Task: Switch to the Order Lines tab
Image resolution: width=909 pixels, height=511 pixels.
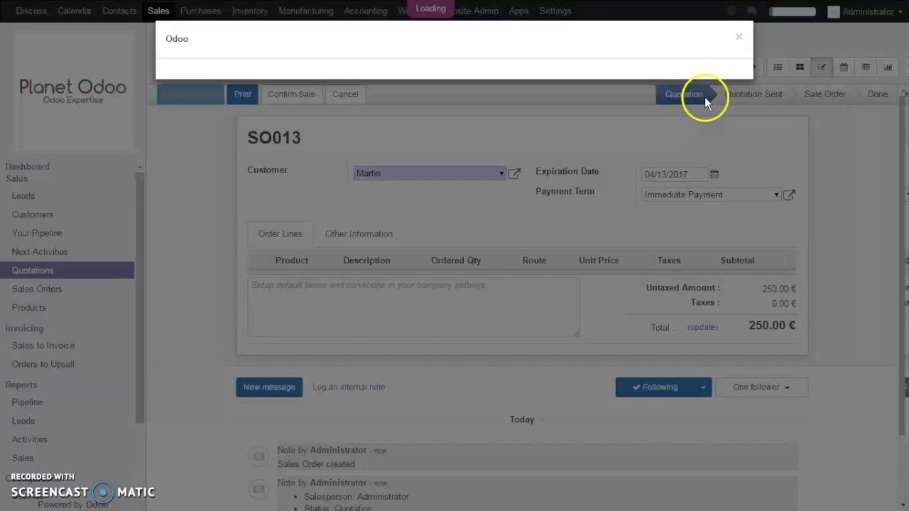Action: click(x=280, y=233)
